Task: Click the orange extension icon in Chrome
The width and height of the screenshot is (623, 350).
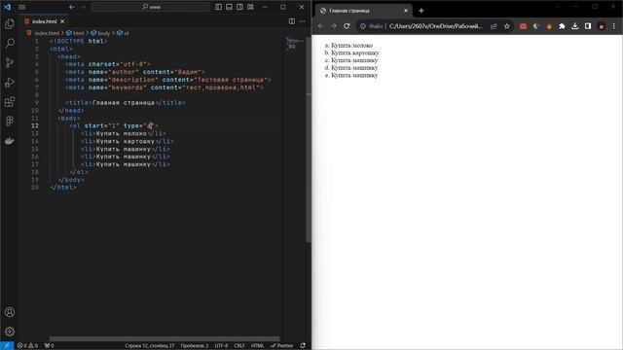Action: [549, 26]
